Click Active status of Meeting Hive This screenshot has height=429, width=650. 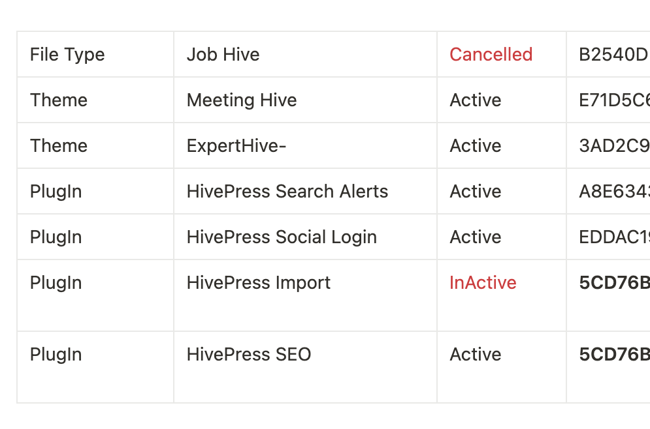click(476, 100)
